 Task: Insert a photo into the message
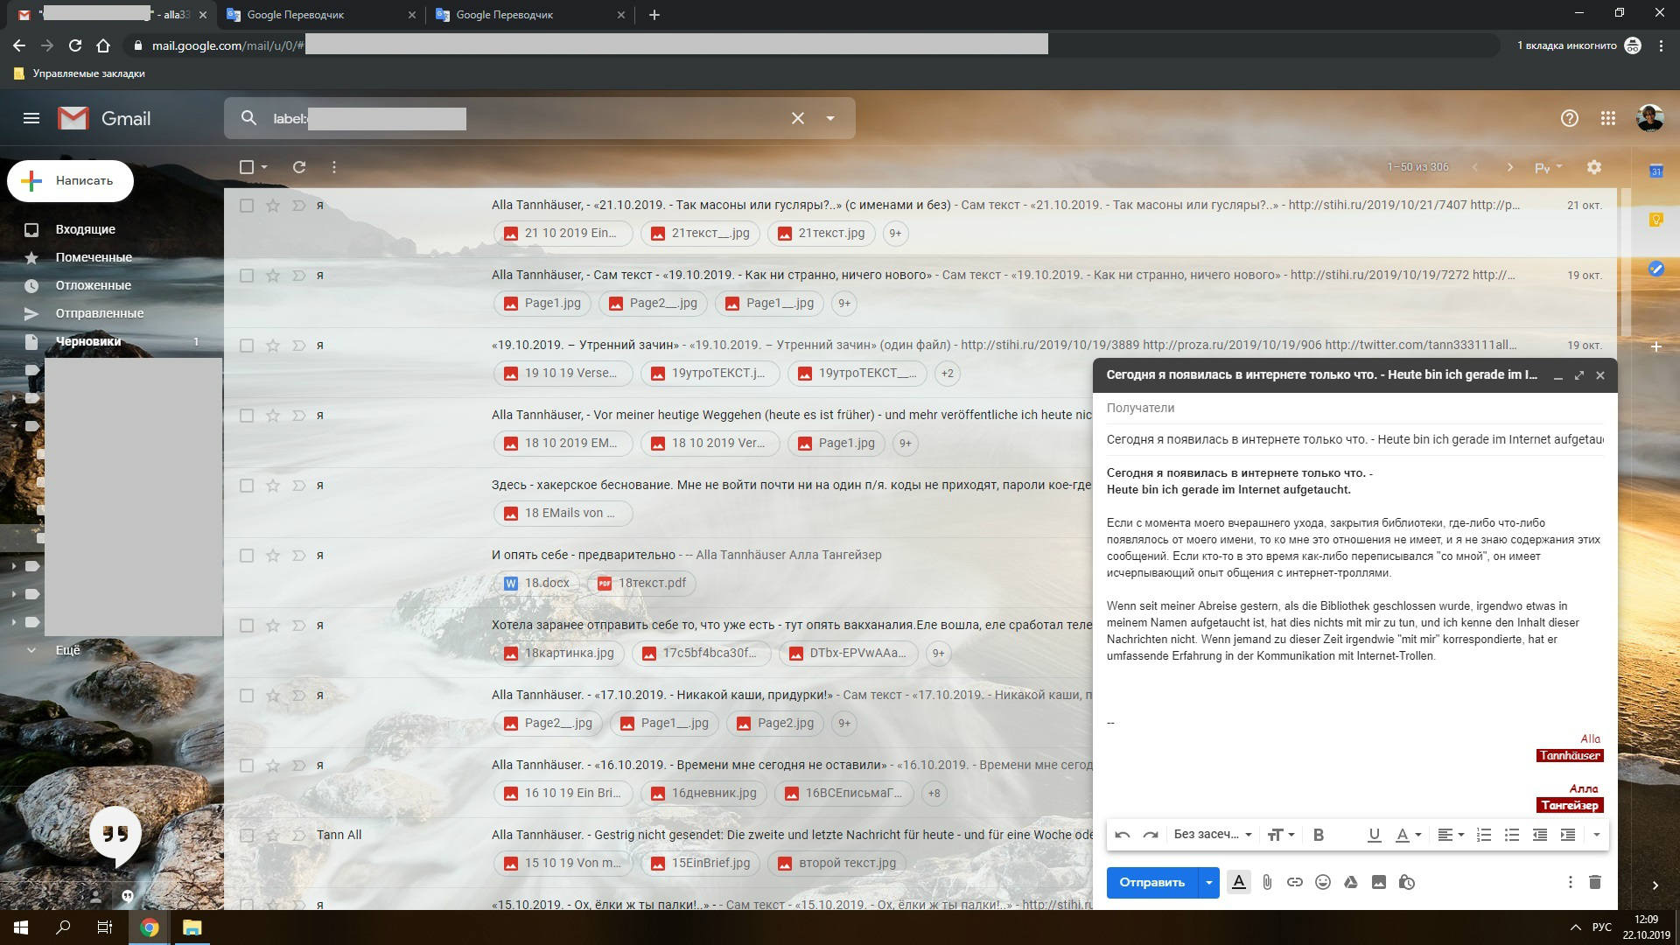(x=1379, y=882)
